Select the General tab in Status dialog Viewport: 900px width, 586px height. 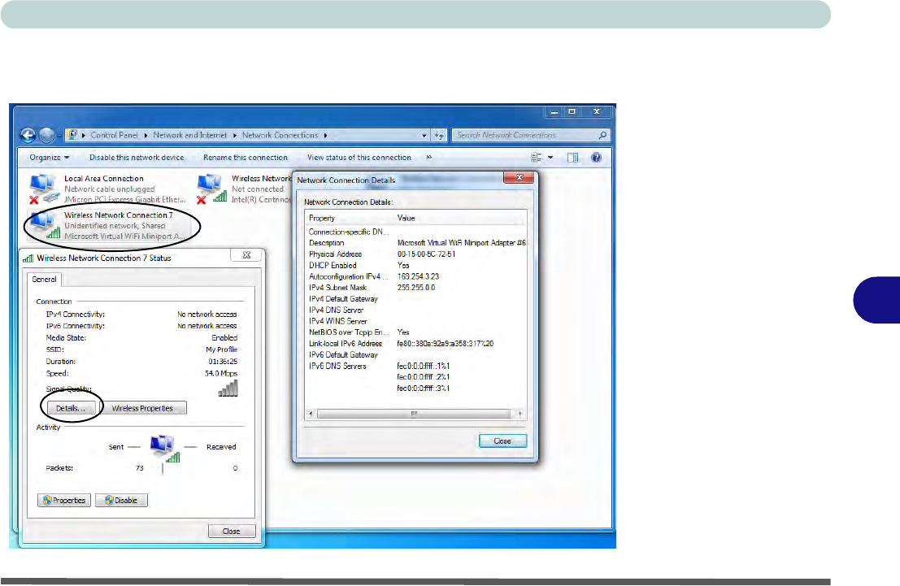point(45,279)
